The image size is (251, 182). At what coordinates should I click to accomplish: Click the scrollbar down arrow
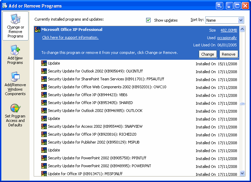coord(242,173)
